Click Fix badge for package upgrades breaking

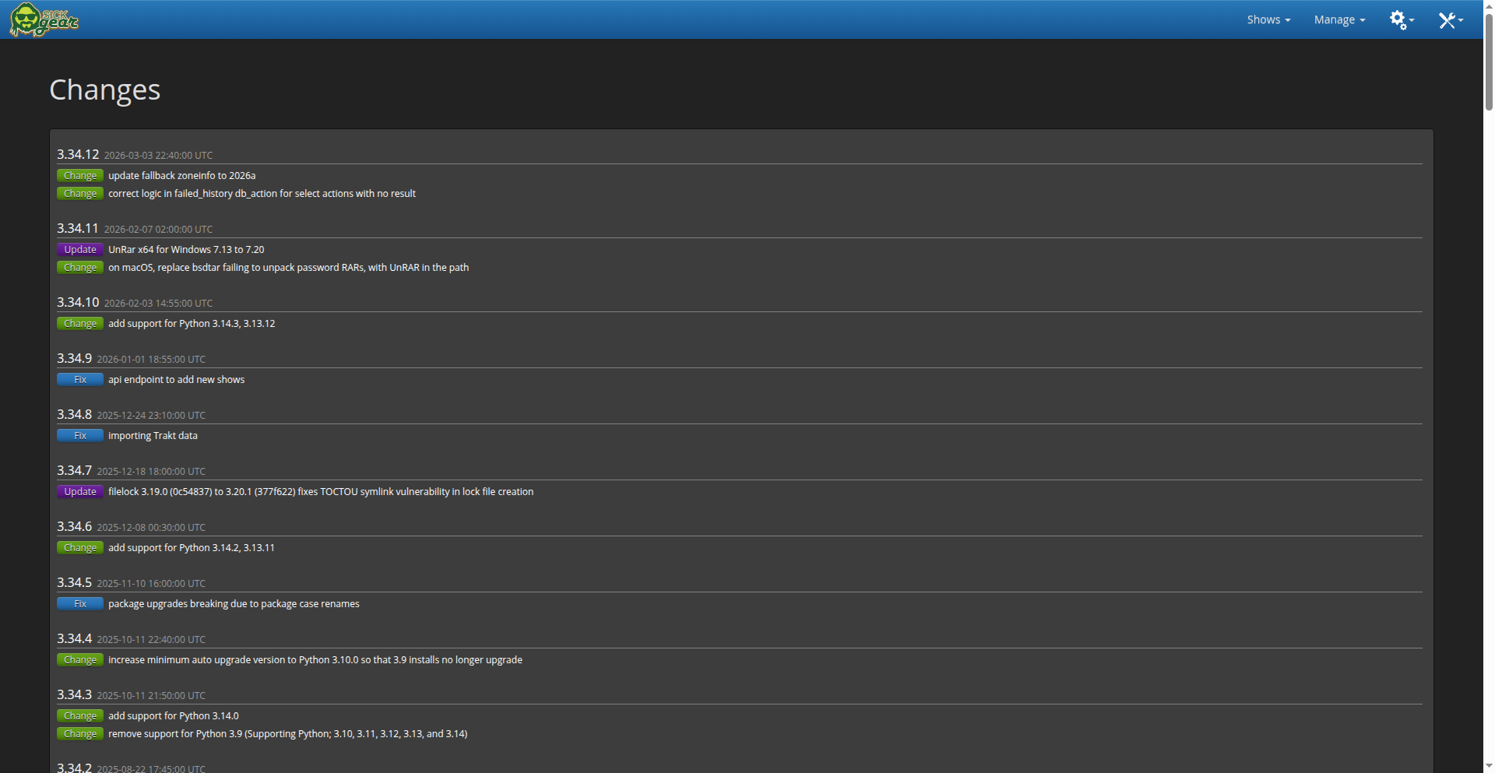point(80,604)
